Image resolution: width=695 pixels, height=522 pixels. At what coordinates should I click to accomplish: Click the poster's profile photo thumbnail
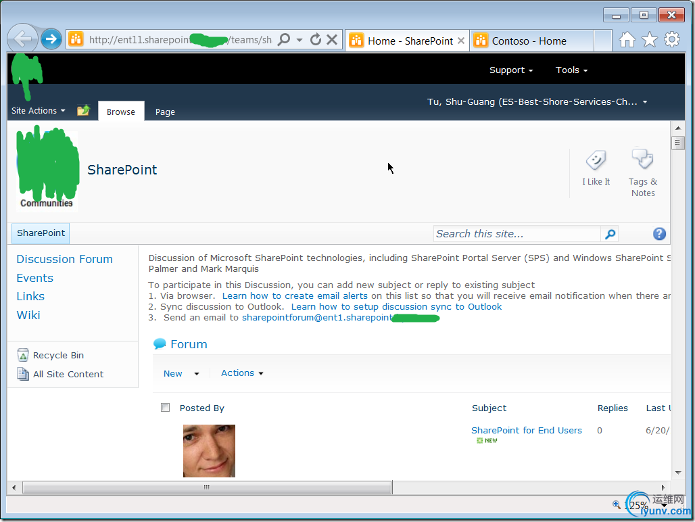pos(209,451)
